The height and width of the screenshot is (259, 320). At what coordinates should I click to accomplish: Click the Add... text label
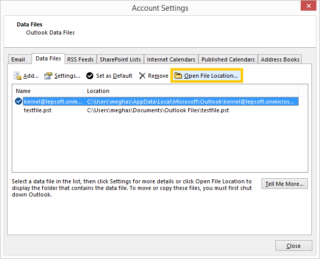(x=31, y=76)
